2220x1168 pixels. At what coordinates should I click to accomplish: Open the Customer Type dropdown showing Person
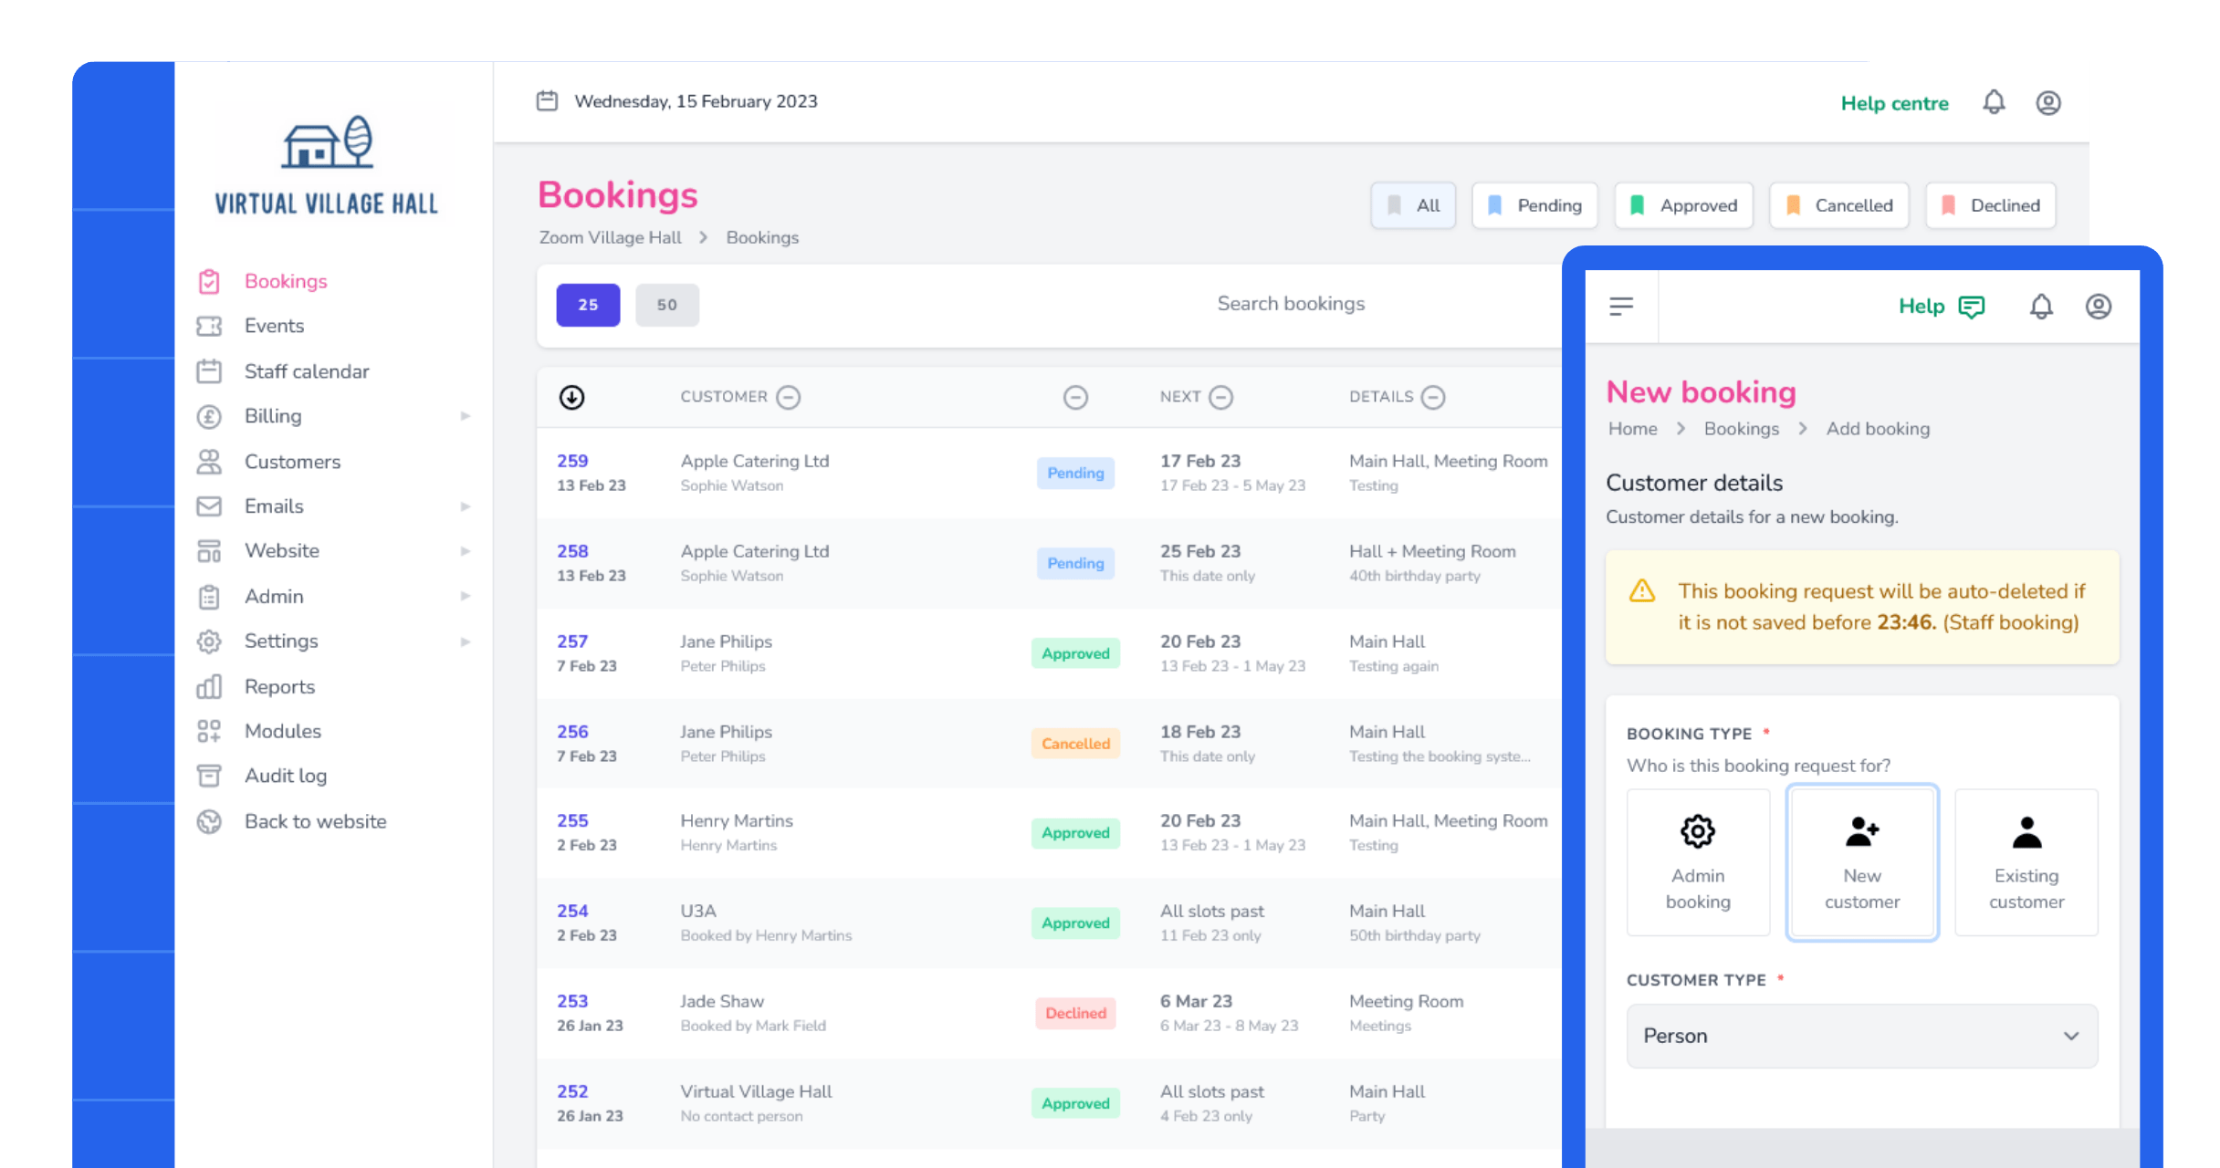pos(1861,1036)
